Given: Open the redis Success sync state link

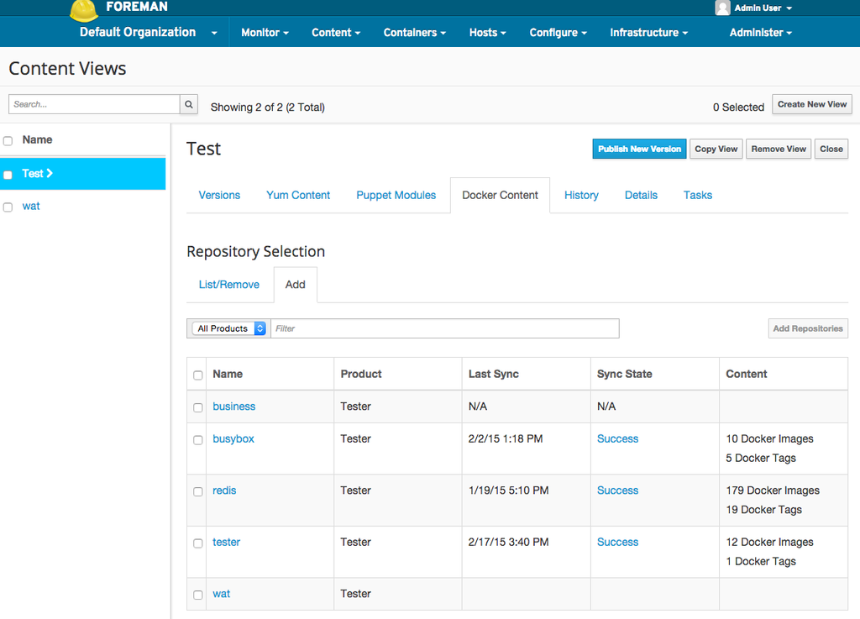Looking at the screenshot, I should (x=617, y=490).
